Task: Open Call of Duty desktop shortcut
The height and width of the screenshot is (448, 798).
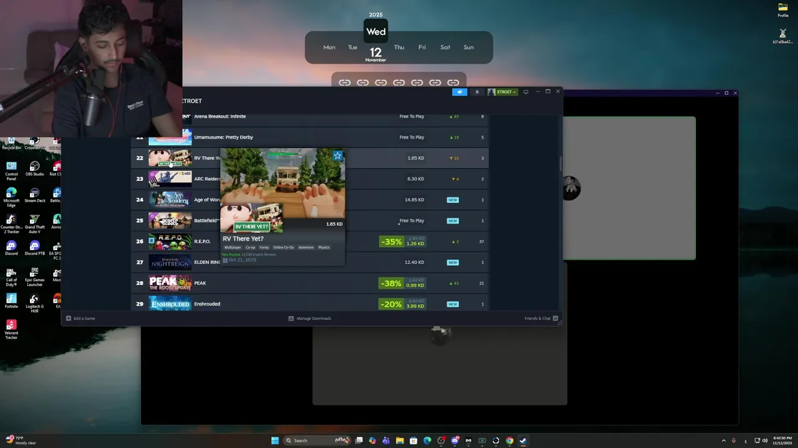Action: 11,277
